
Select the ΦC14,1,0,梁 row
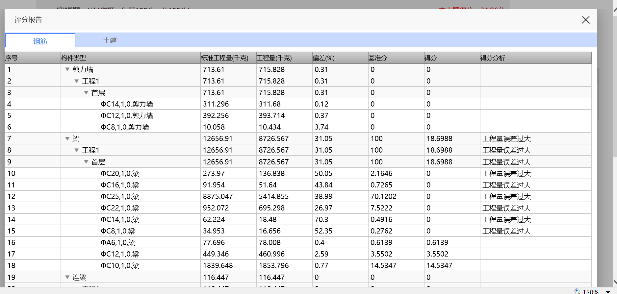(298, 219)
